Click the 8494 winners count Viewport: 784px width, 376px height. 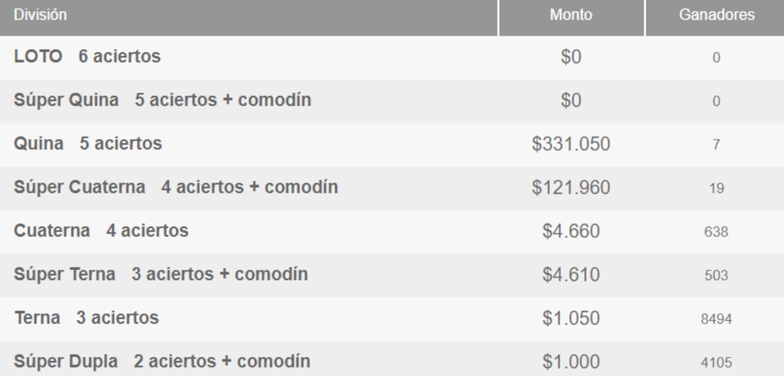716,319
